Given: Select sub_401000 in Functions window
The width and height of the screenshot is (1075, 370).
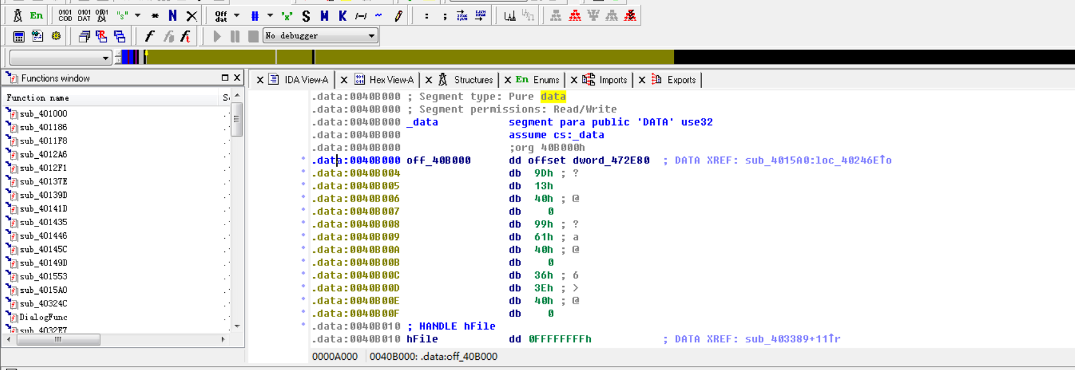Looking at the screenshot, I should click(43, 114).
